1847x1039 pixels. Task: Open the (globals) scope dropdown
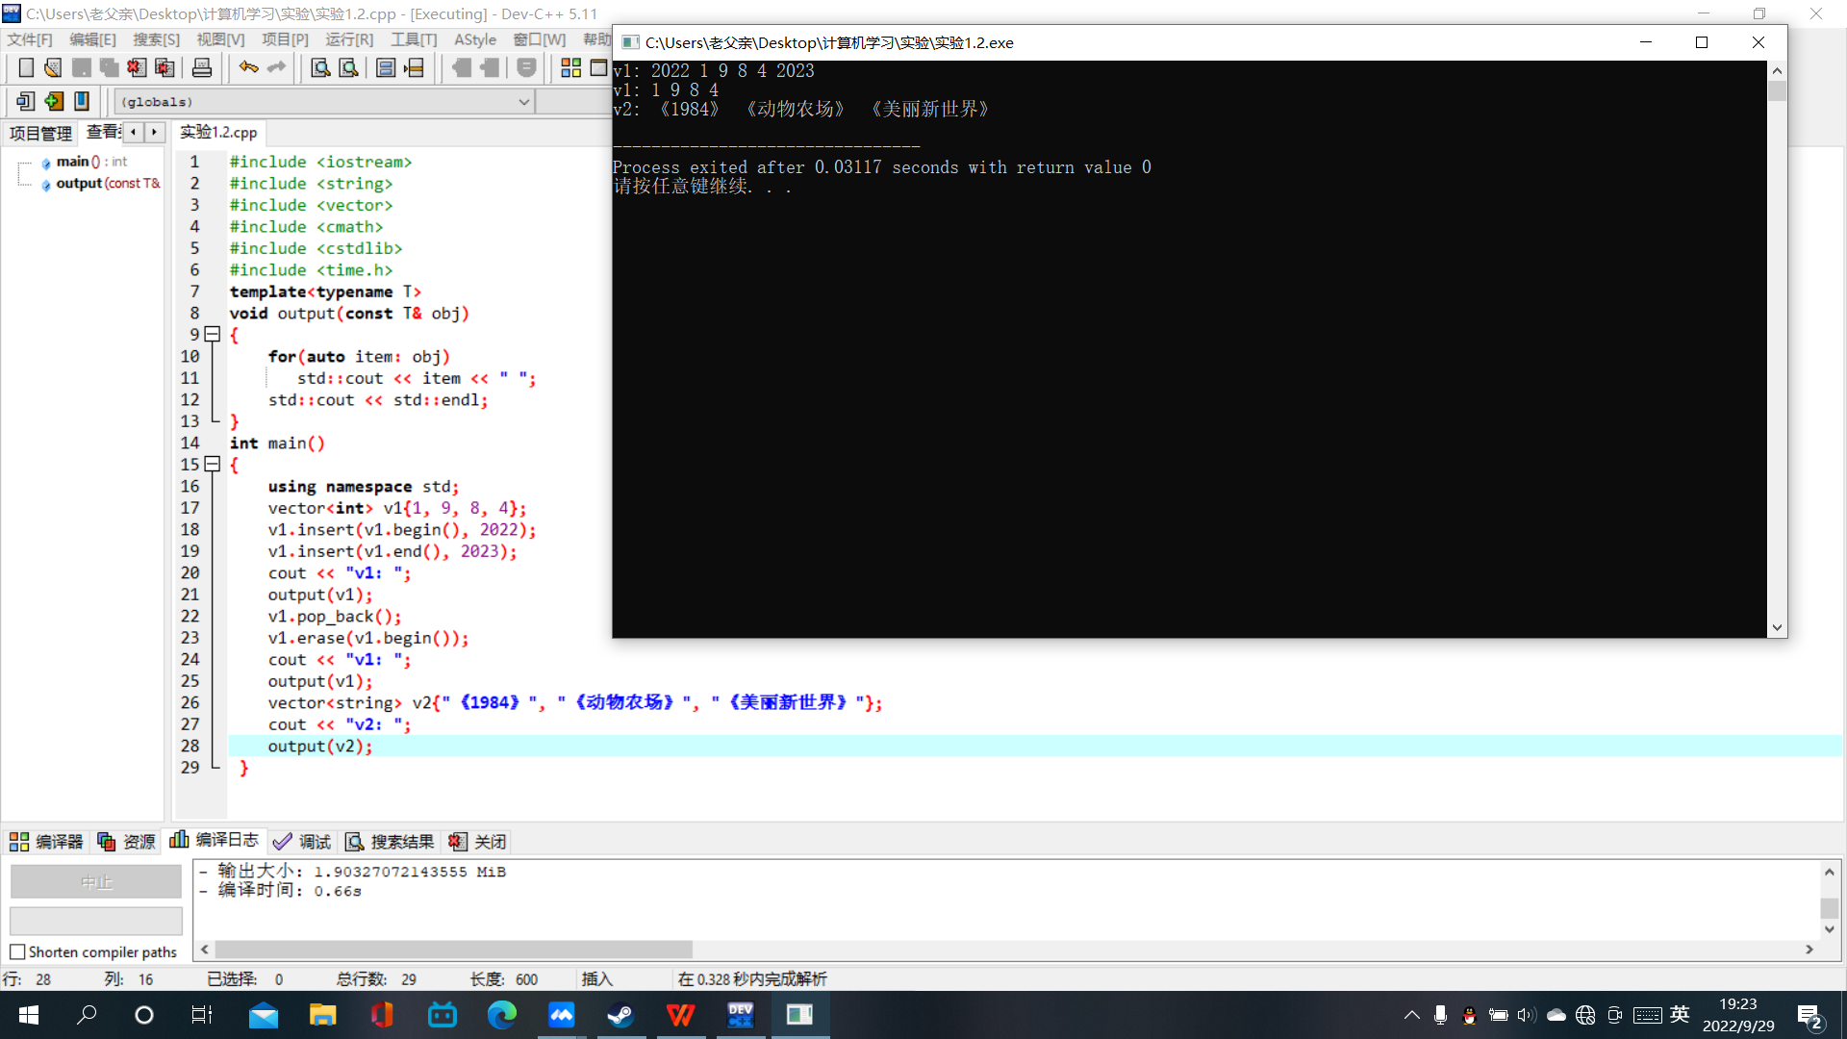click(523, 101)
